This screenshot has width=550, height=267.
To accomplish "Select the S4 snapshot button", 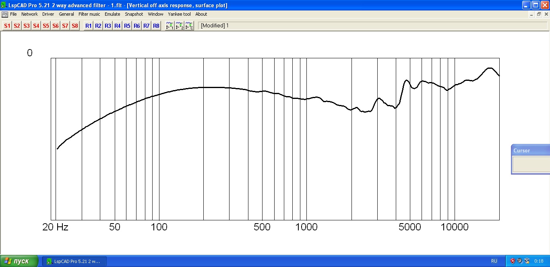I will 36,26.
